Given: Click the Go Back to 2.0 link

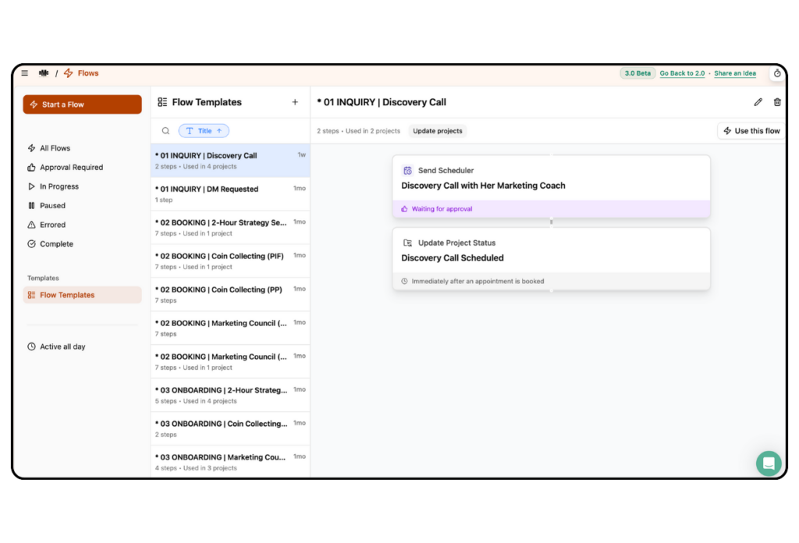Looking at the screenshot, I should pos(682,73).
